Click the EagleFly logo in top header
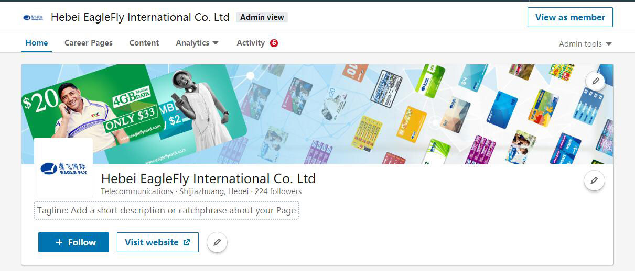Image resolution: width=635 pixels, height=271 pixels. click(x=34, y=17)
